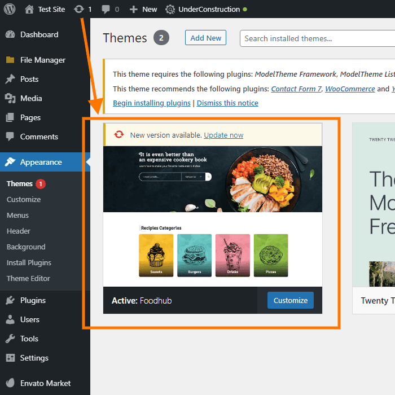This screenshot has width=395, height=395.
Task: Click the Foodhub theme screenshot thumbnail
Action: click(213, 216)
